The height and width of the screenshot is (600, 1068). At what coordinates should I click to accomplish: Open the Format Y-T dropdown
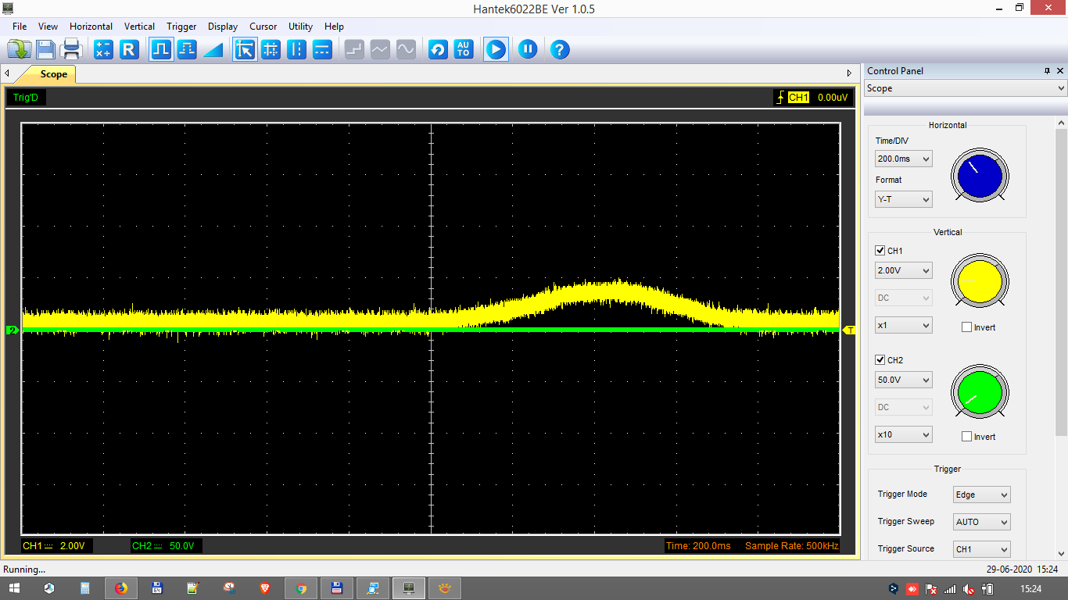tap(904, 199)
